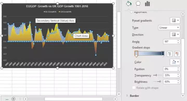Click the Transparency slider track
The width and height of the screenshot is (187, 101).
[157, 75]
